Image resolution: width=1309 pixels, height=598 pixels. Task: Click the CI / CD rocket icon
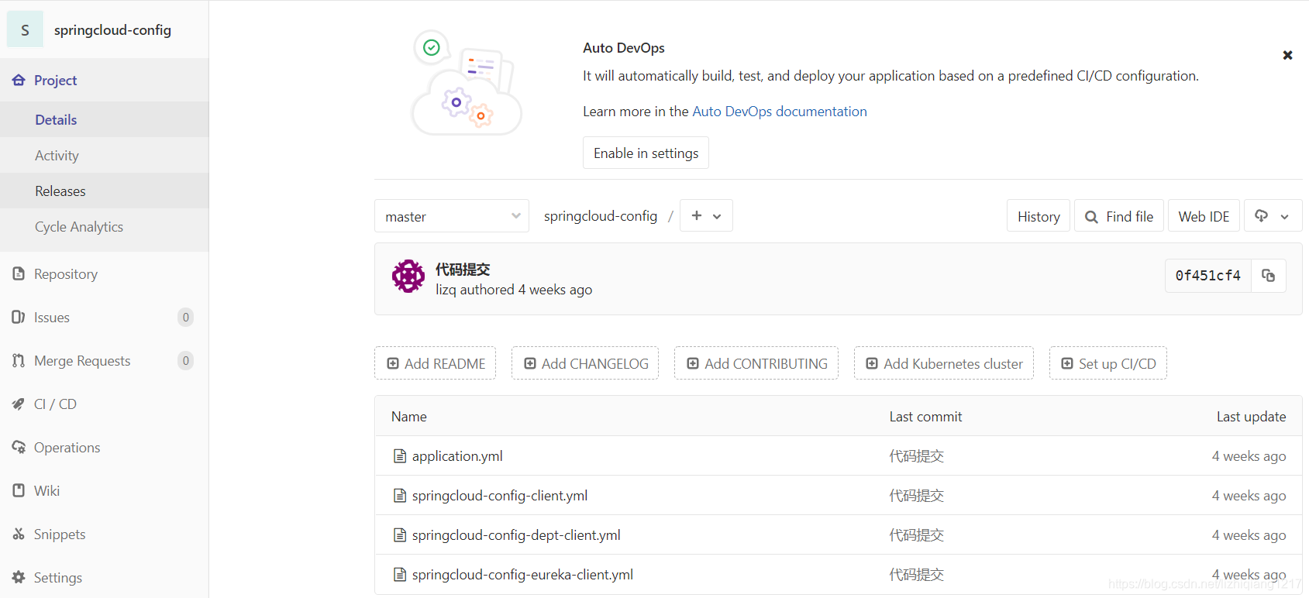[x=19, y=404]
